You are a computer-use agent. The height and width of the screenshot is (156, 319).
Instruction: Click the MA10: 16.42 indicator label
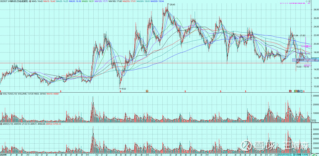click(49, 1)
